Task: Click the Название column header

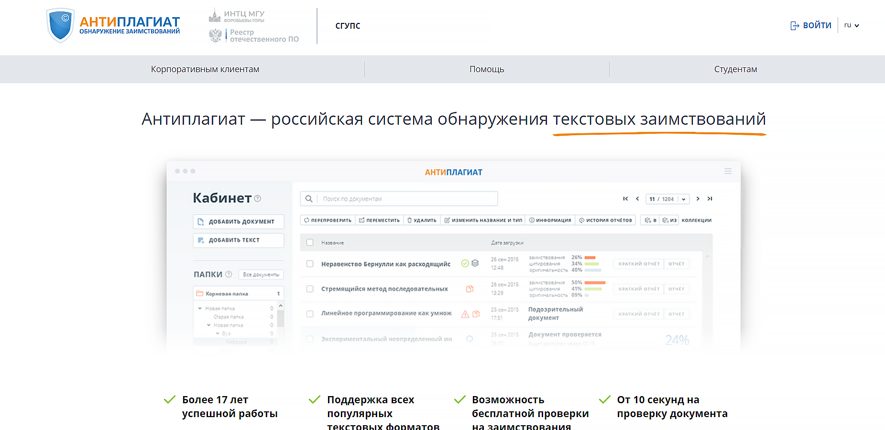Action: click(x=332, y=243)
